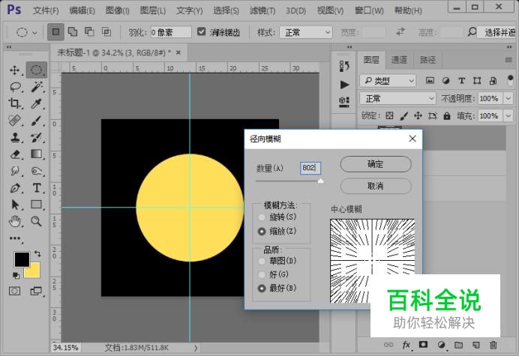The width and height of the screenshot is (519, 356).
Task: Change the screen mode
Action: [x=36, y=291]
